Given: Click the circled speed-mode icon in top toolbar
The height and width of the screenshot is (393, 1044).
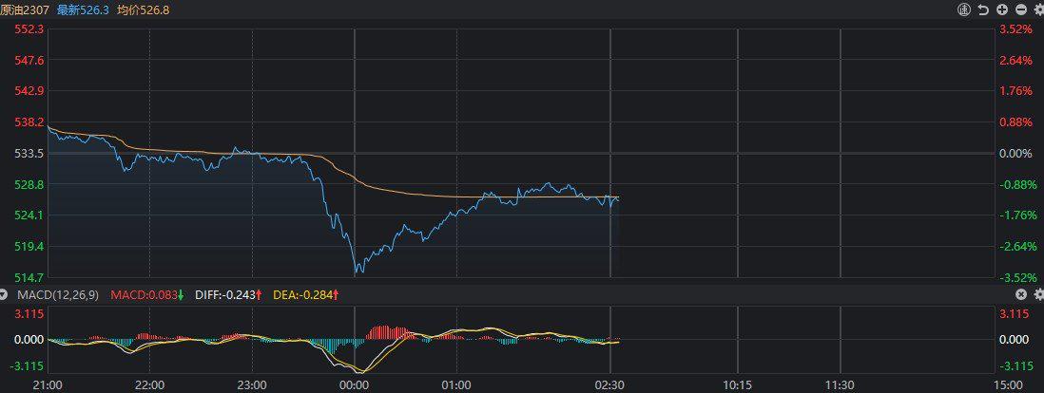Looking at the screenshot, I should (x=964, y=9).
